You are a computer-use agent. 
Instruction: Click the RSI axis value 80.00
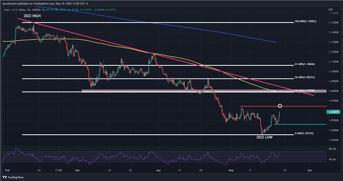point(332,149)
